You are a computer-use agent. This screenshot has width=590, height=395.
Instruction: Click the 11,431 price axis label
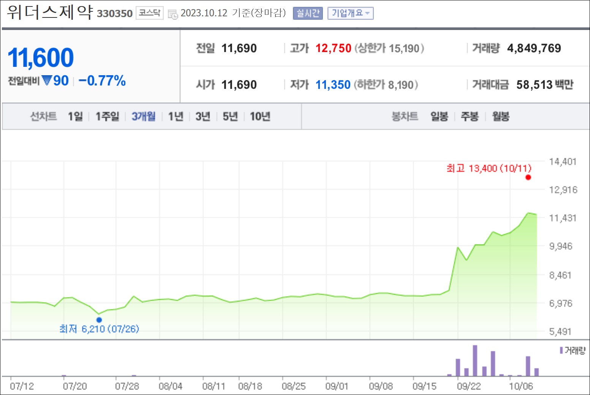[x=563, y=218]
